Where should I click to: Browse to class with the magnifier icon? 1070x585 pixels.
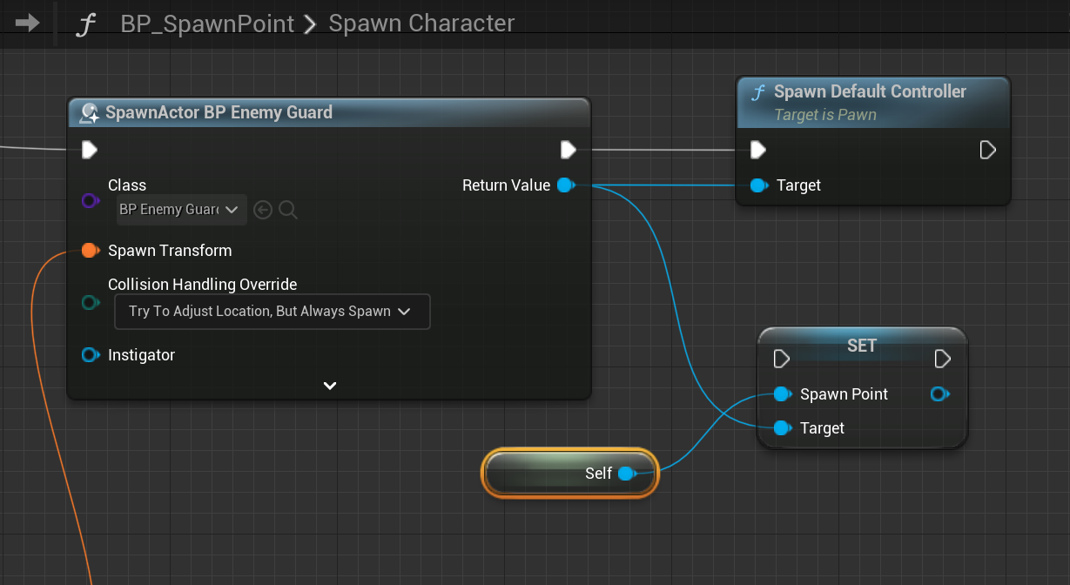tap(288, 210)
